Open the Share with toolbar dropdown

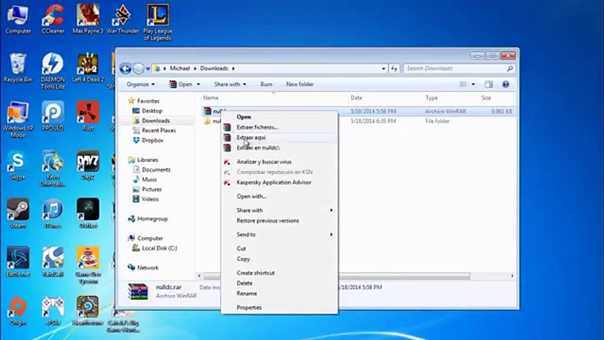(230, 84)
